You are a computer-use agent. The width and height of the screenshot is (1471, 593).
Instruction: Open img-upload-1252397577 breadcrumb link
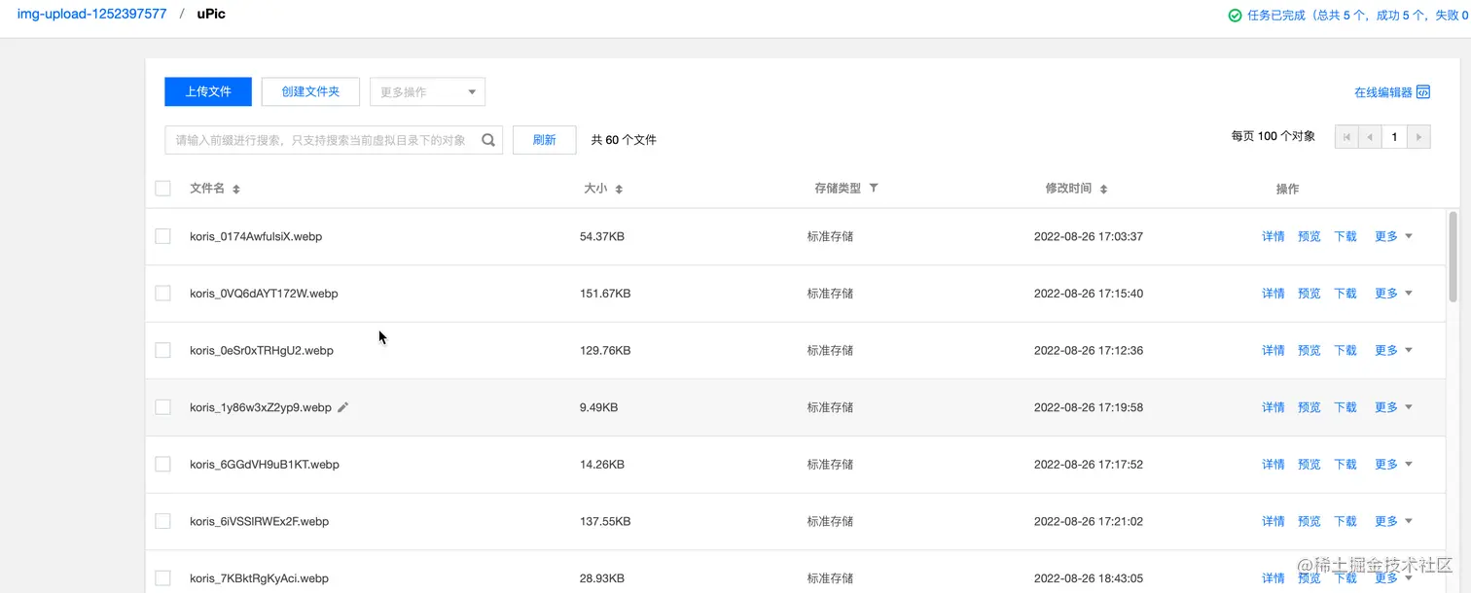pyautogui.click(x=91, y=15)
